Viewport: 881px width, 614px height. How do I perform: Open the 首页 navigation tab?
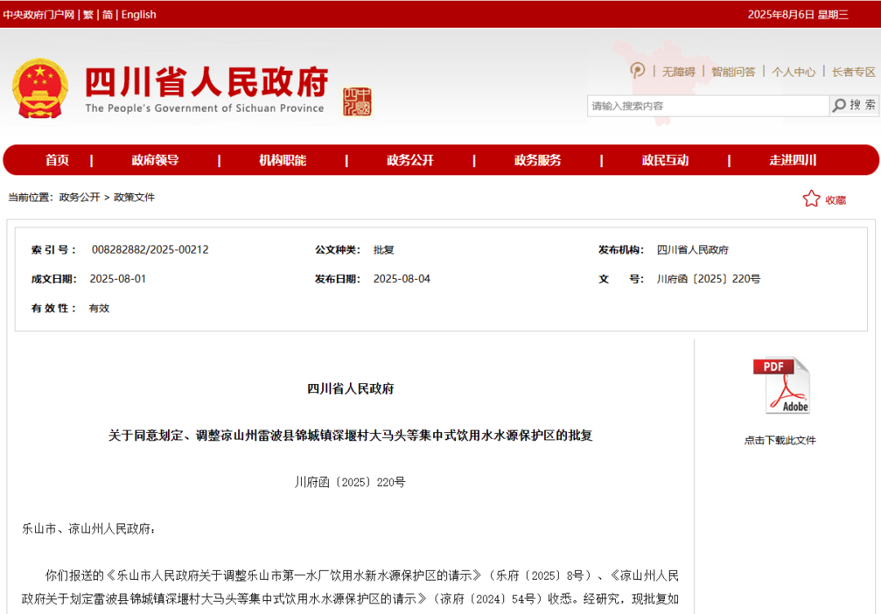click(x=57, y=161)
